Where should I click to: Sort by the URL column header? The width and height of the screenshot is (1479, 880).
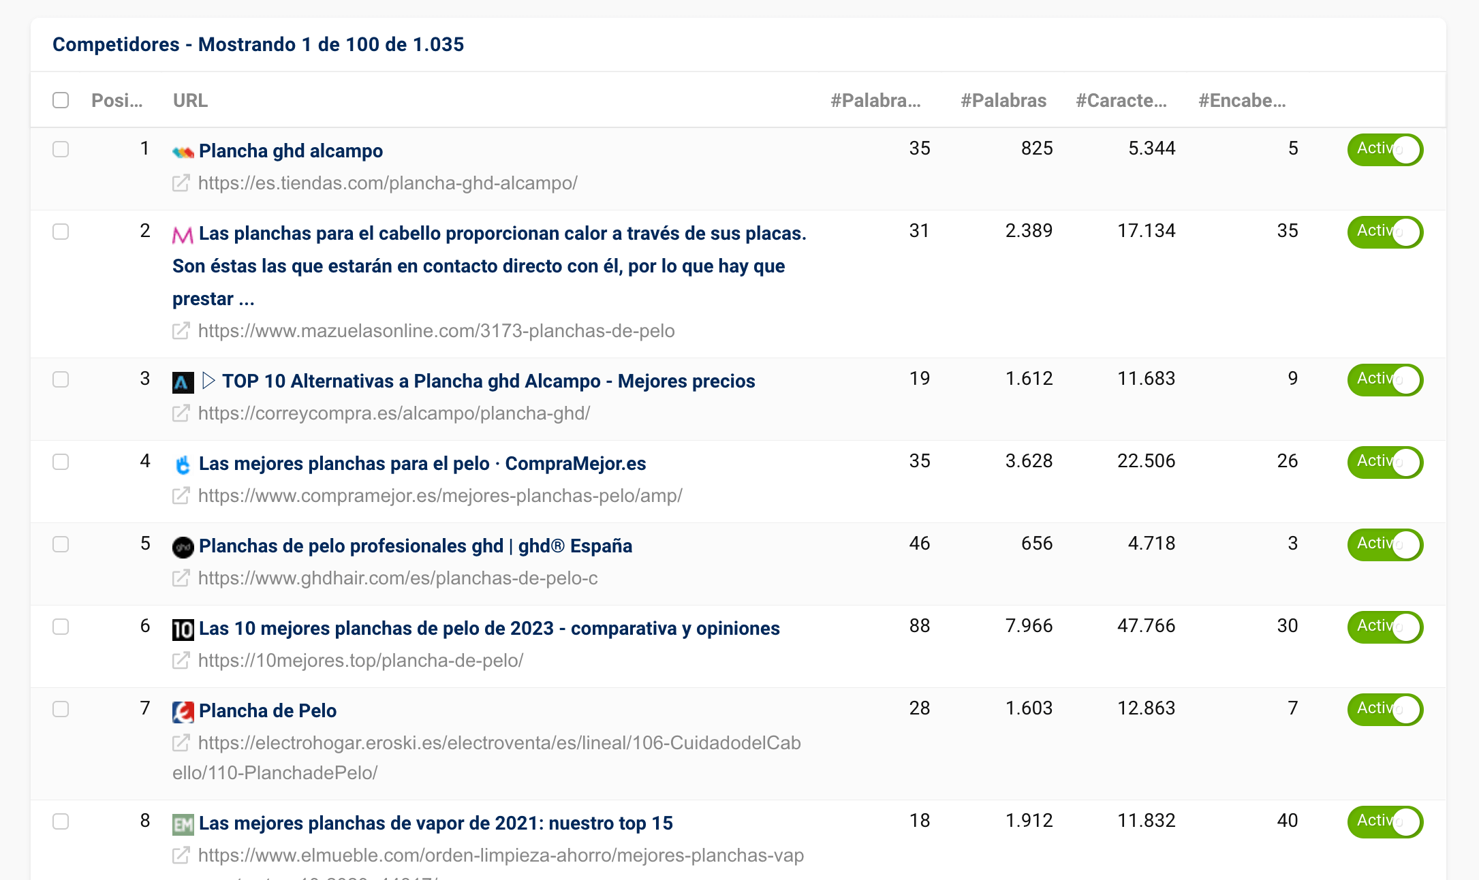click(190, 100)
